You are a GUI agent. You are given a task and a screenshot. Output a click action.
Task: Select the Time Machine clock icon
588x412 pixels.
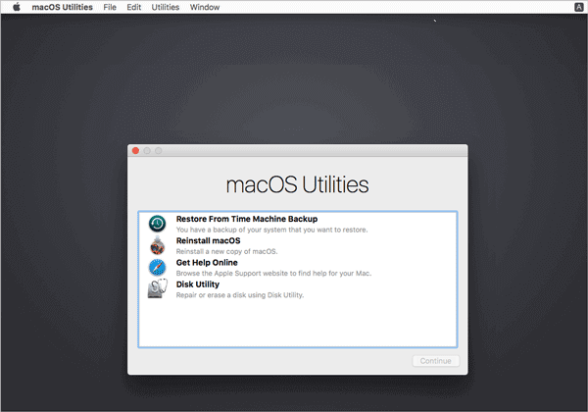tap(157, 224)
